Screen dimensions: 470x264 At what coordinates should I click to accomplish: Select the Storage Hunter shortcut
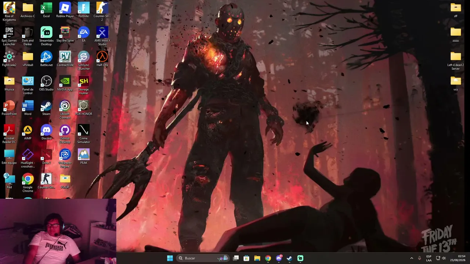point(83,85)
